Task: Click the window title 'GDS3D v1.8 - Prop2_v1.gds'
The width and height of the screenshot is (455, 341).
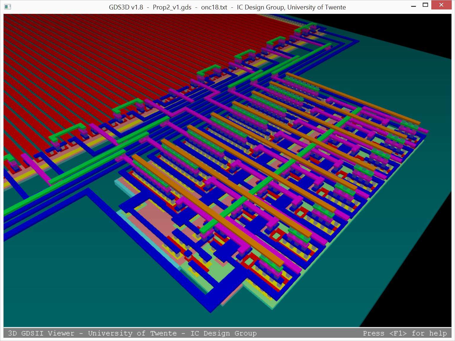Action: (227, 7)
